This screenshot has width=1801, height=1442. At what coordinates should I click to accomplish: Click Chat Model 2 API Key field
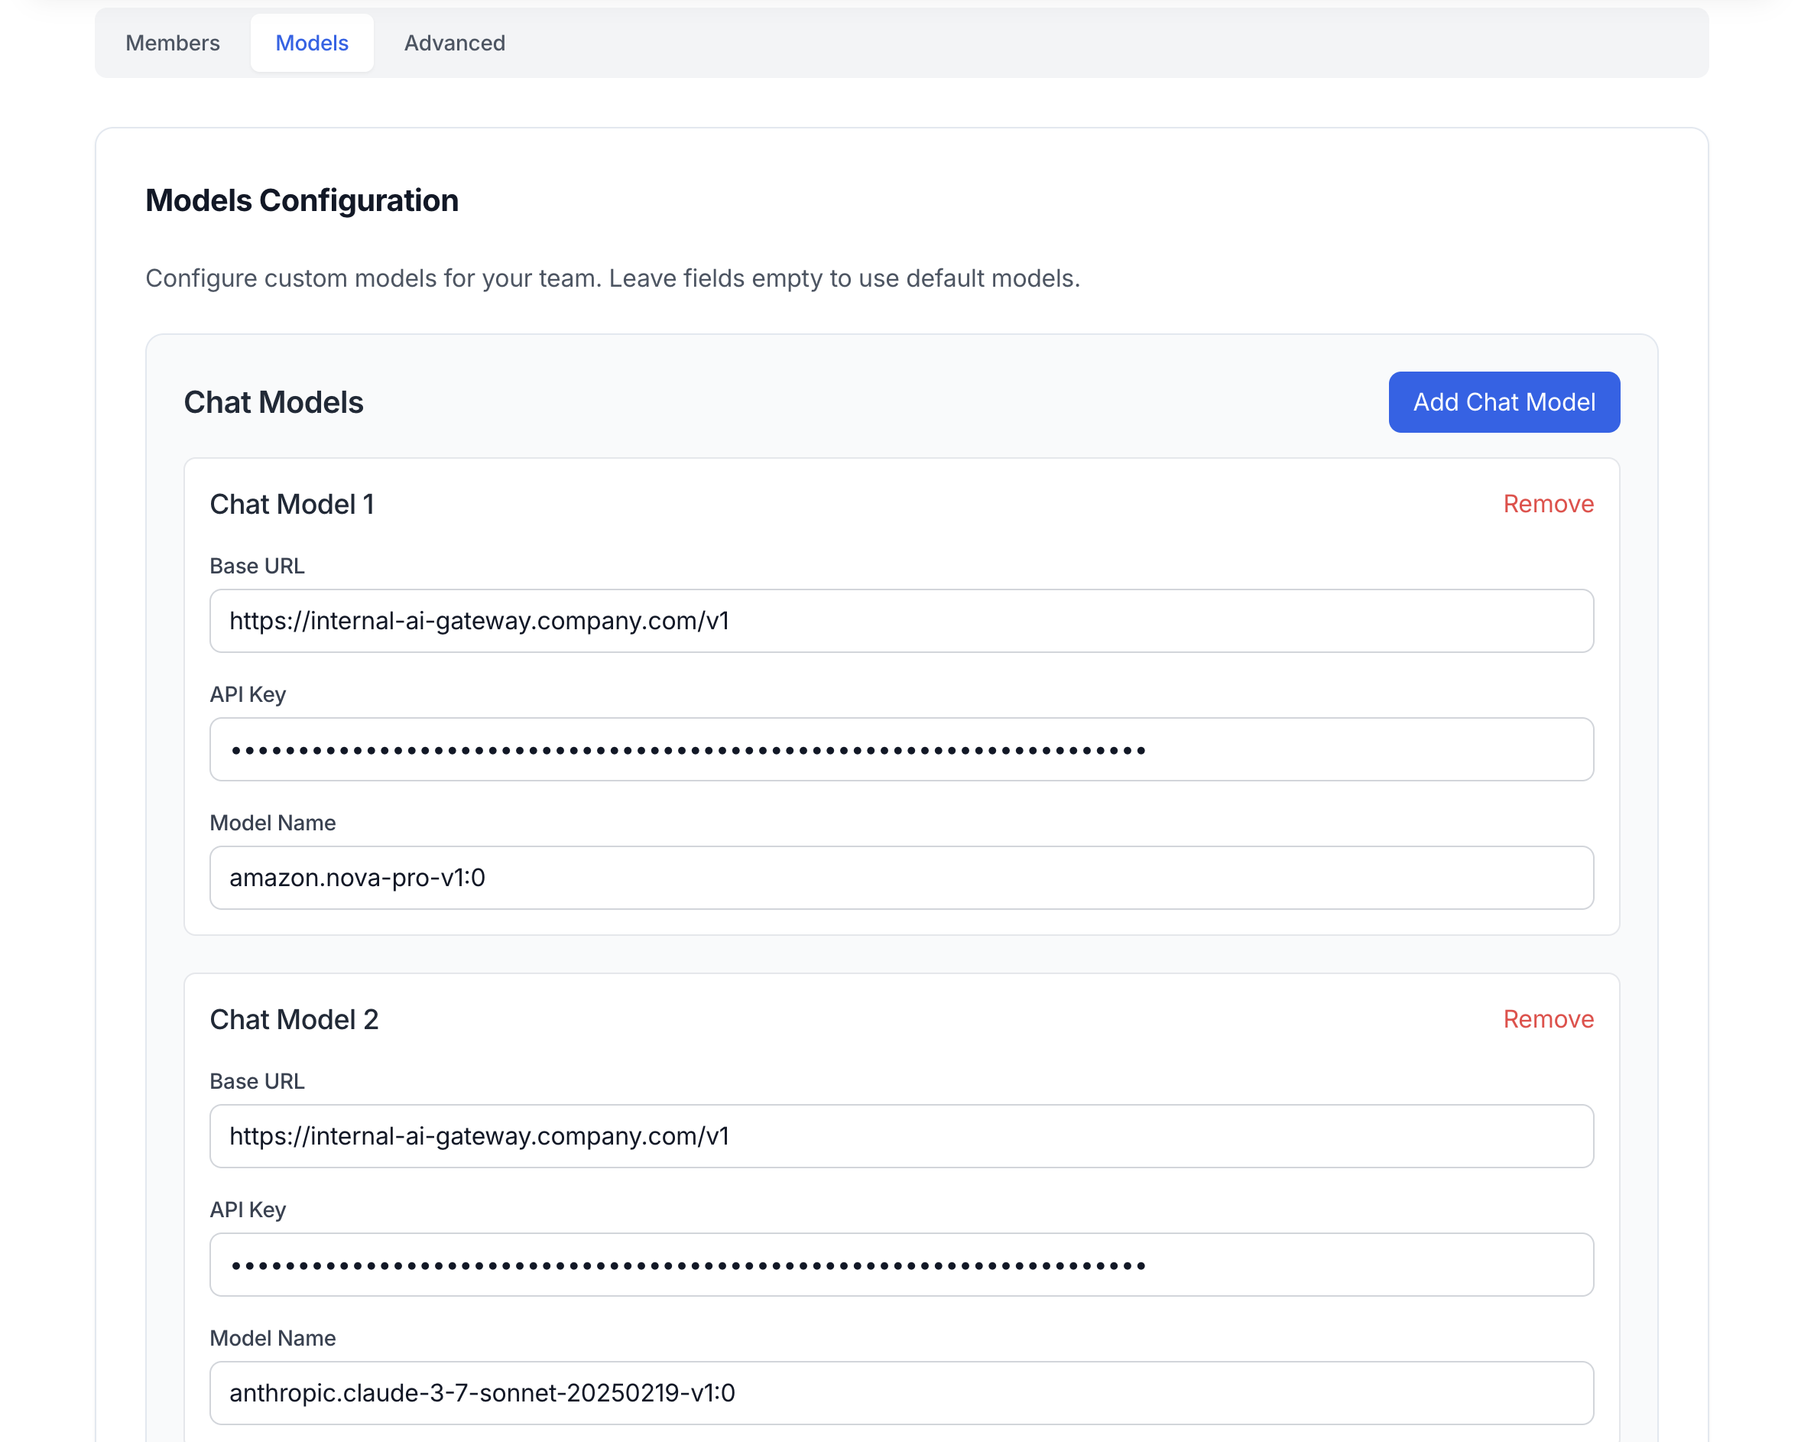pyautogui.click(x=900, y=1265)
